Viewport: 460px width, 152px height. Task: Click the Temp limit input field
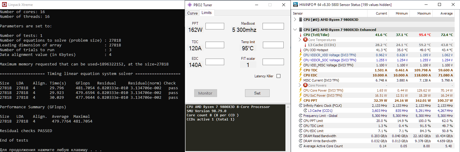pyautogui.click(x=273, y=45)
